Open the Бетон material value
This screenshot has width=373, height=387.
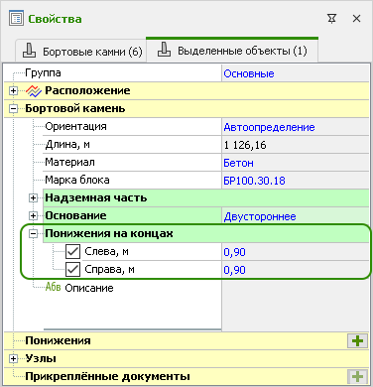[238, 163]
